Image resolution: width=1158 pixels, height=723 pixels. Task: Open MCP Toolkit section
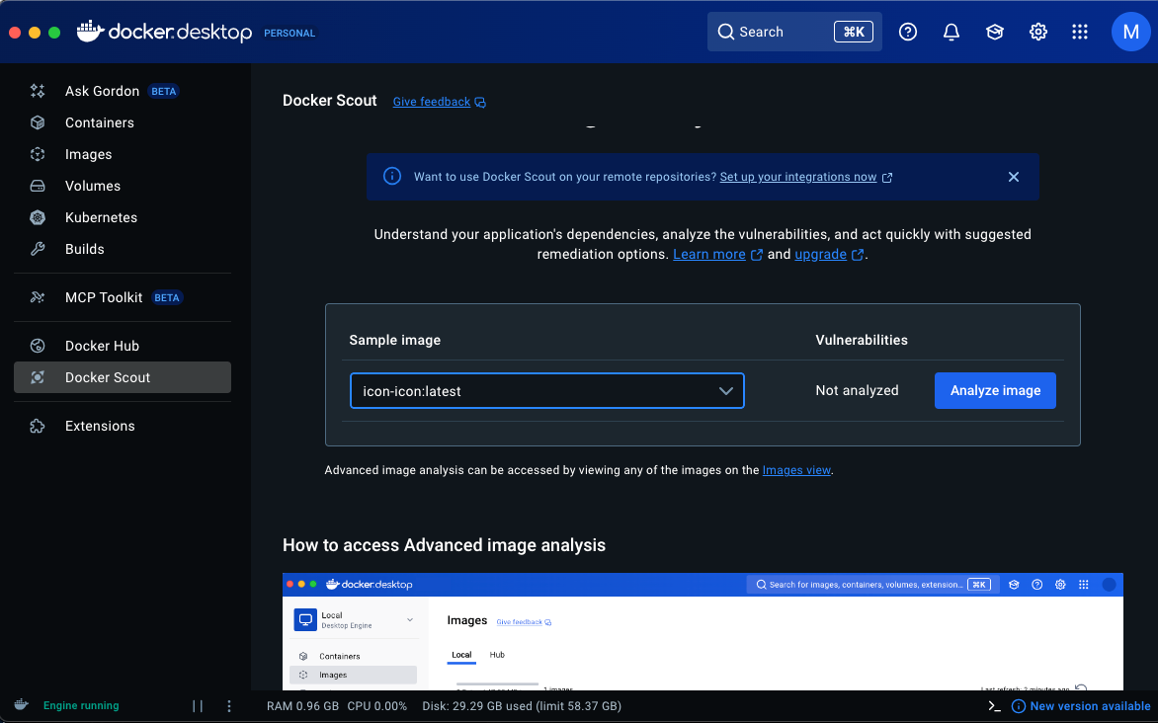click(123, 297)
